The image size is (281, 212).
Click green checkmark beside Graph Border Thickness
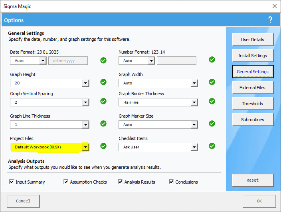click(x=212, y=101)
